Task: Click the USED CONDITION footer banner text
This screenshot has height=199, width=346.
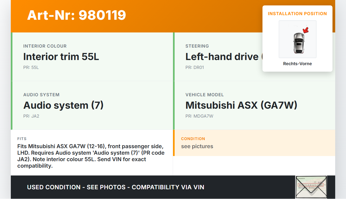Action: [x=116, y=187]
